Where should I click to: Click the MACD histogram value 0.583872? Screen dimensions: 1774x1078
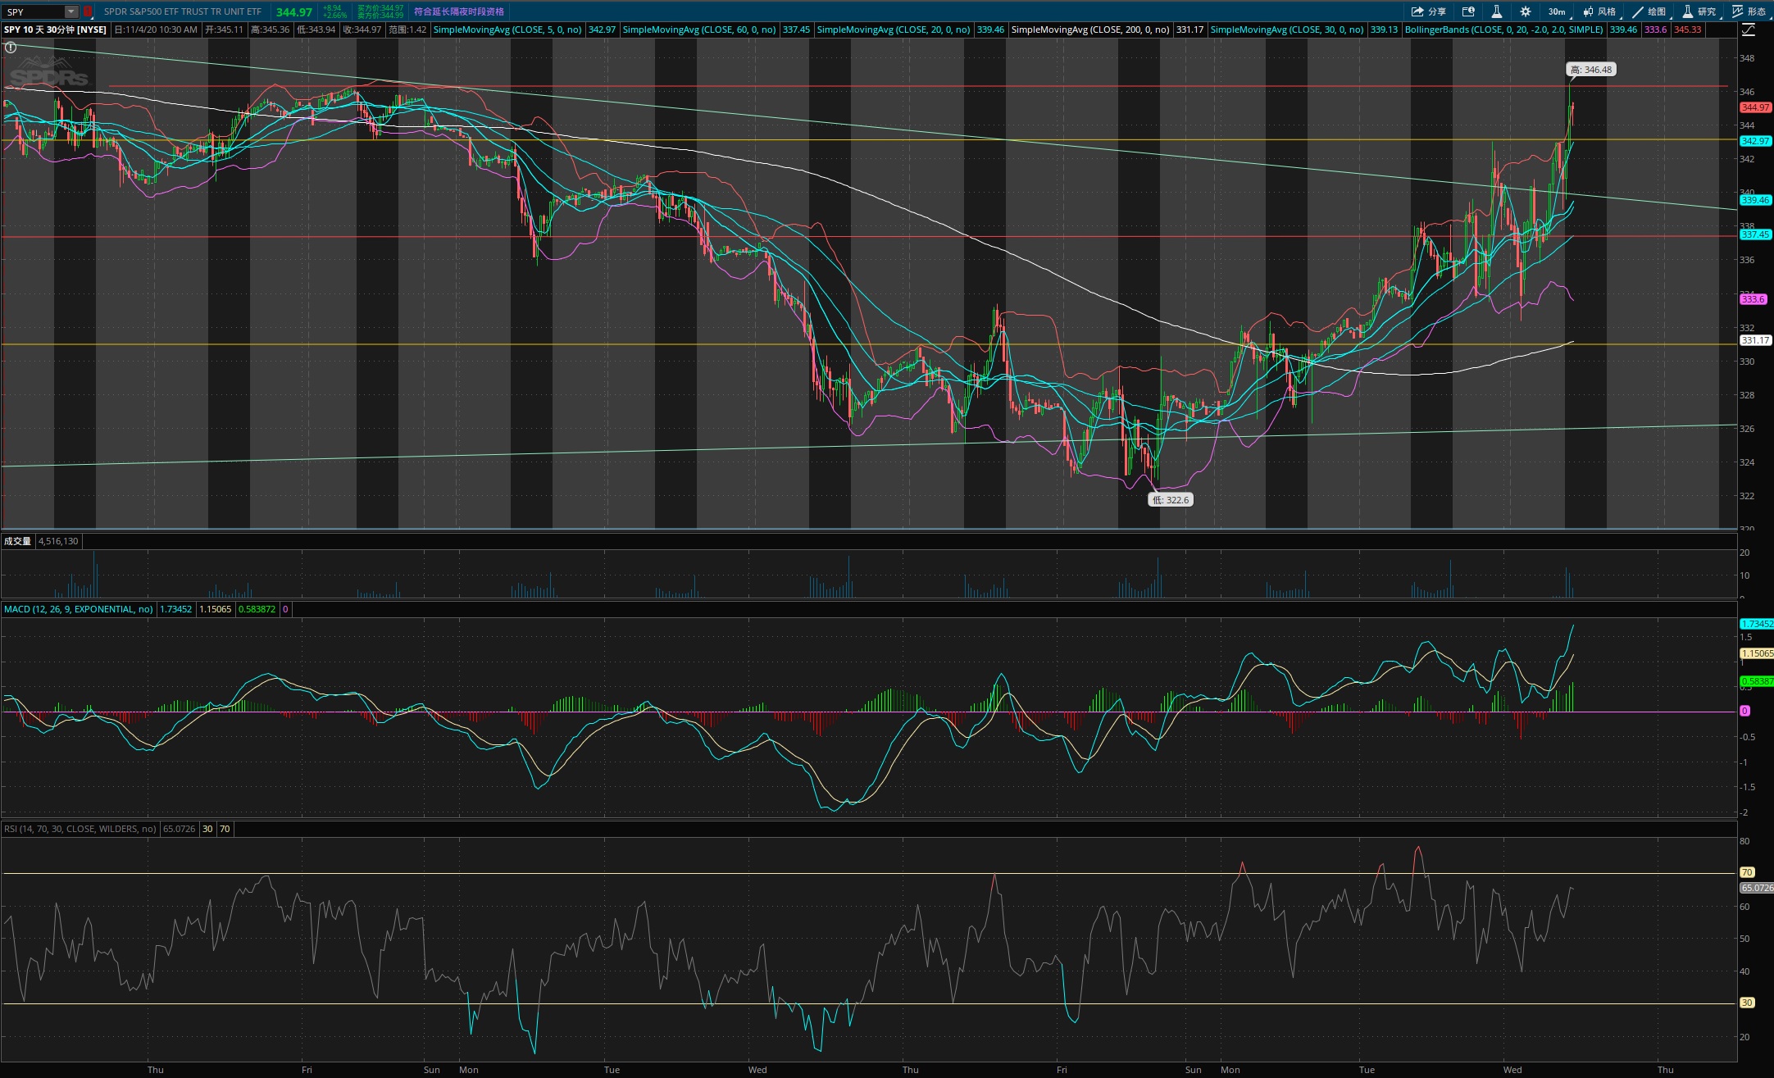click(x=257, y=609)
